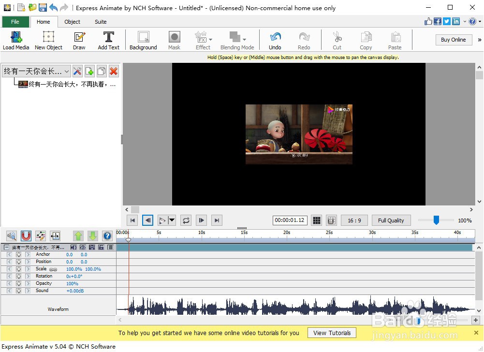Click the Buy Online button

coord(454,40)
